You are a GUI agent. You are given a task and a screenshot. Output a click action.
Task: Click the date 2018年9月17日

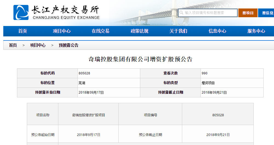(89, 135)
